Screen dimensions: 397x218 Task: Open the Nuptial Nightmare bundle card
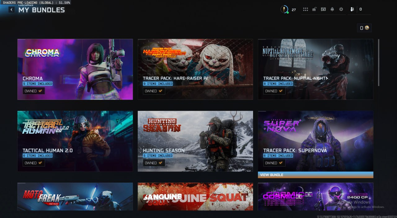click(315, 69)
